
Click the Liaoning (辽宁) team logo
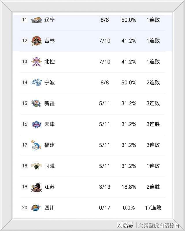(36, 20)
